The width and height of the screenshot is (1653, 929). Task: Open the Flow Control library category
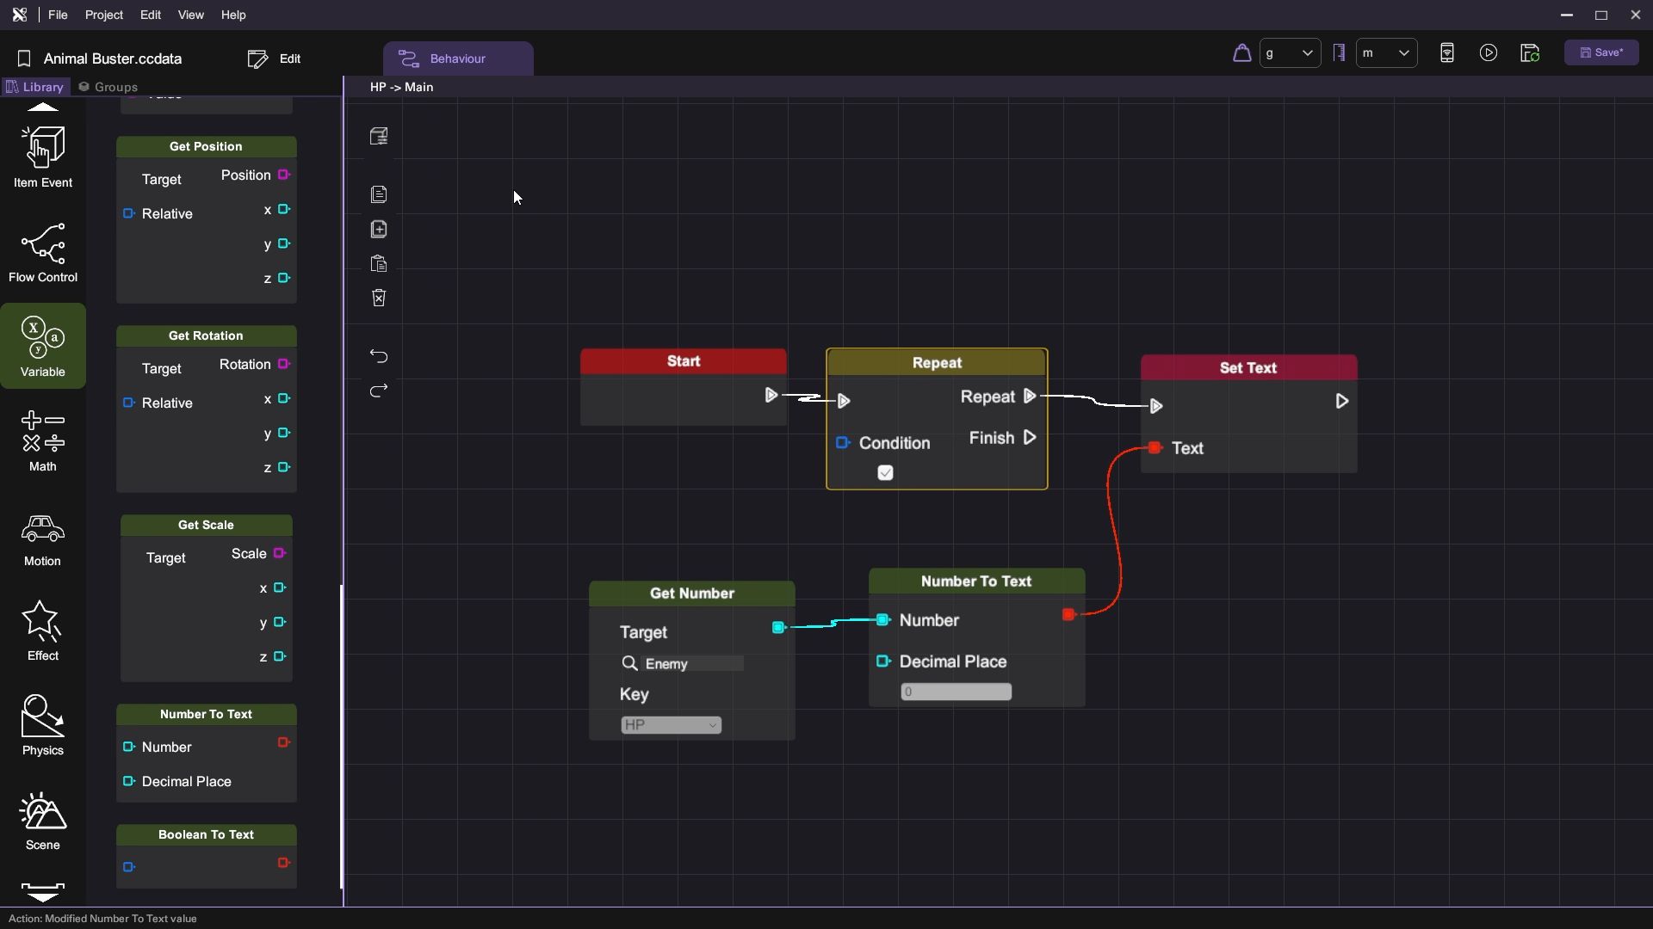(x=43, y=252)
